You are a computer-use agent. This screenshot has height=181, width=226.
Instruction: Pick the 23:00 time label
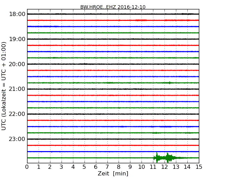click(17, 139)
